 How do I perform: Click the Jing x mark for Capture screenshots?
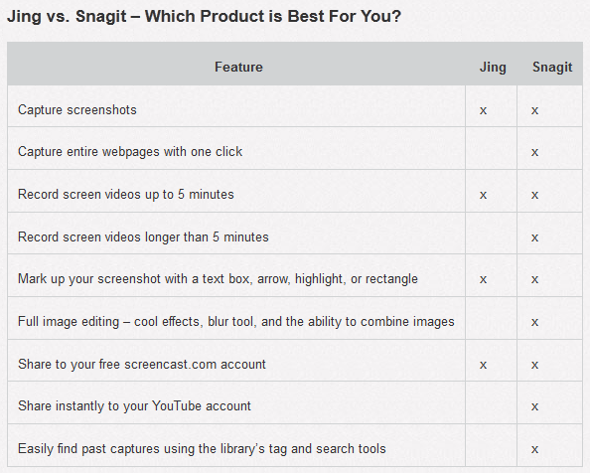(483, 110)
